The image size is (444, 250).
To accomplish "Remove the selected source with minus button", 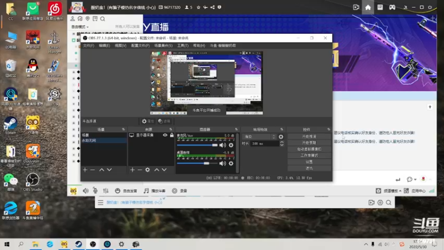I will [x=140, y=169].
